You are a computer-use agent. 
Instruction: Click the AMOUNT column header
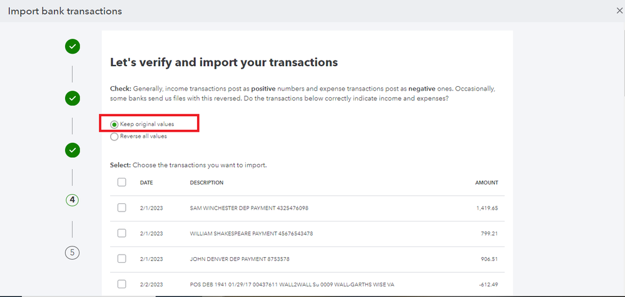click(x=486, y=183)
